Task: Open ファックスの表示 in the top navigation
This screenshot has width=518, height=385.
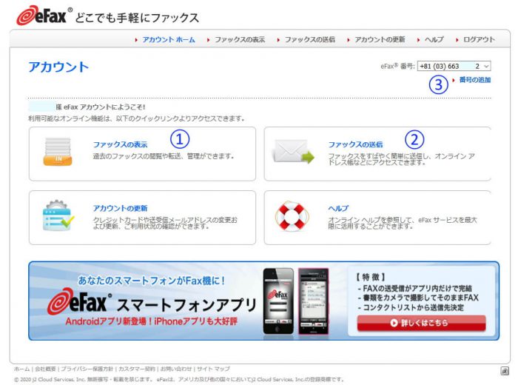Action: (240, 40)
